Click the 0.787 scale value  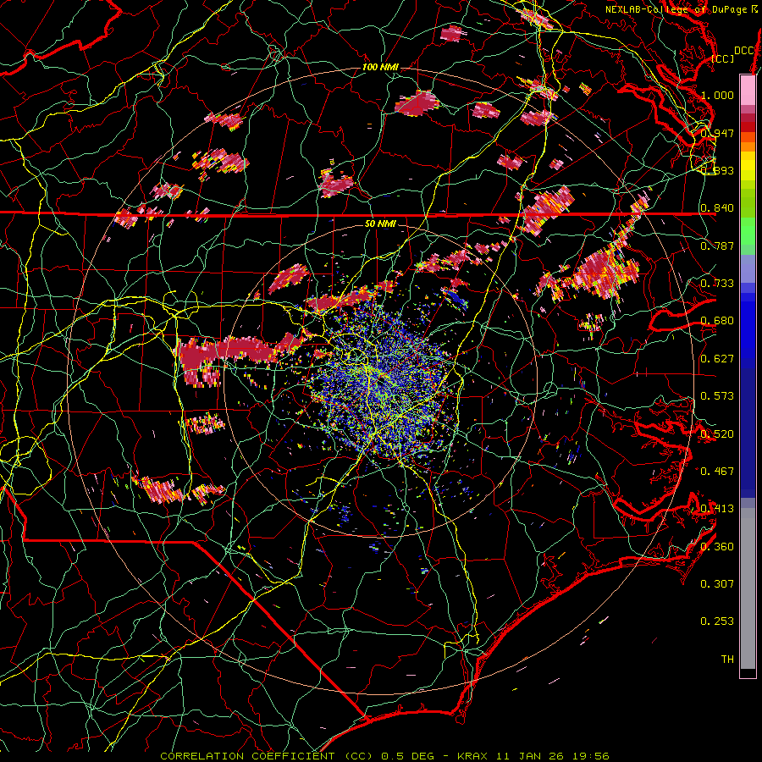717,246
